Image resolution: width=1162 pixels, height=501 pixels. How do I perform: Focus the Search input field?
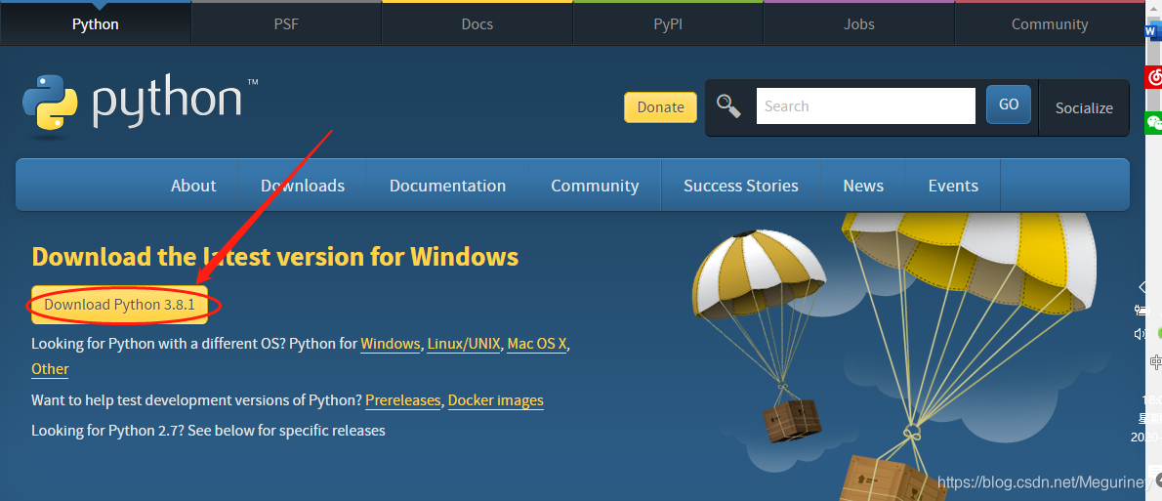point(865,106)
